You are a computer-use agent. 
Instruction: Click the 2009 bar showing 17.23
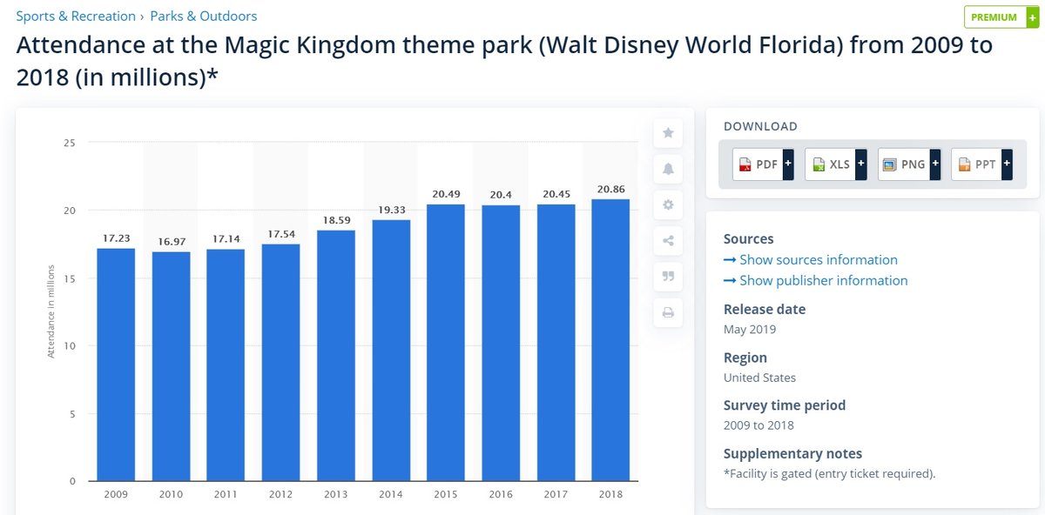pos(116,365)
